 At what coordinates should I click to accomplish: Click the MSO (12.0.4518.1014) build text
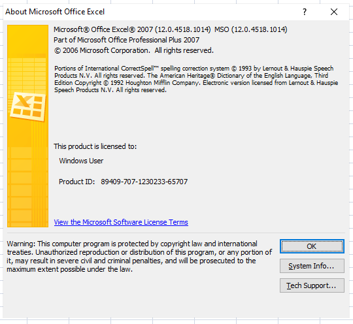251,29
